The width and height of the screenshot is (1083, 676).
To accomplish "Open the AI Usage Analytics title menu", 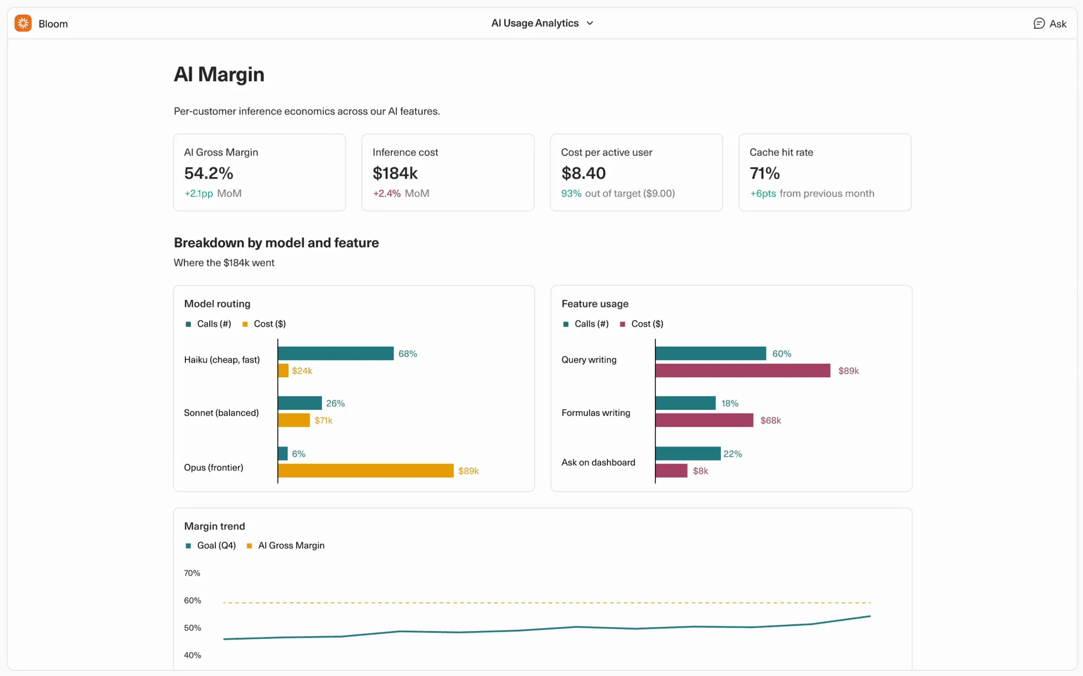I will click(x=541, y=23).
